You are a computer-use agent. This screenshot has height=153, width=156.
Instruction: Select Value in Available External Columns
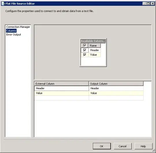click(94, 55)
